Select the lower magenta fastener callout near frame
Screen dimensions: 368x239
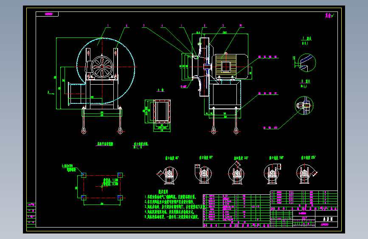pos(267,94)
